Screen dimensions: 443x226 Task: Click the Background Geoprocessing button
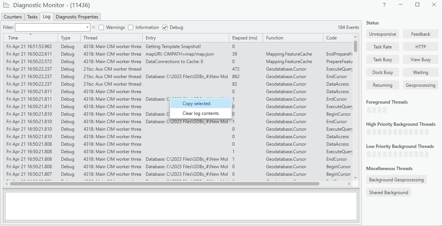[396, 179]
